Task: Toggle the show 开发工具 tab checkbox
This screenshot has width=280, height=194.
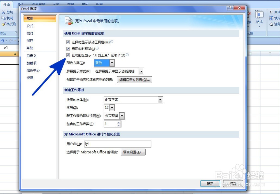Action: (x=68, y=55)
